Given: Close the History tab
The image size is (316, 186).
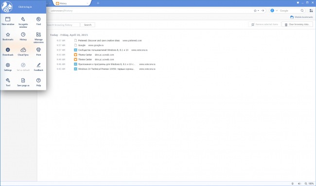Looking at the screenshot, I should point(88,3).
